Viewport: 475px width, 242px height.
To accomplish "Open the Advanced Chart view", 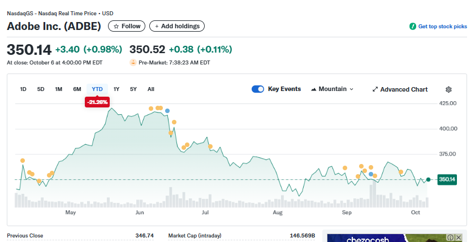I will pos(400,89).
